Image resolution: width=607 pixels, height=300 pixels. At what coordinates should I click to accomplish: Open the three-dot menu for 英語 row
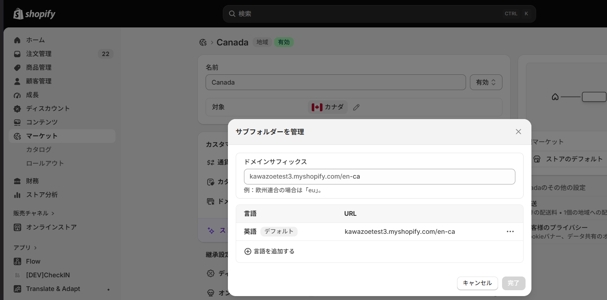point(510,231)
